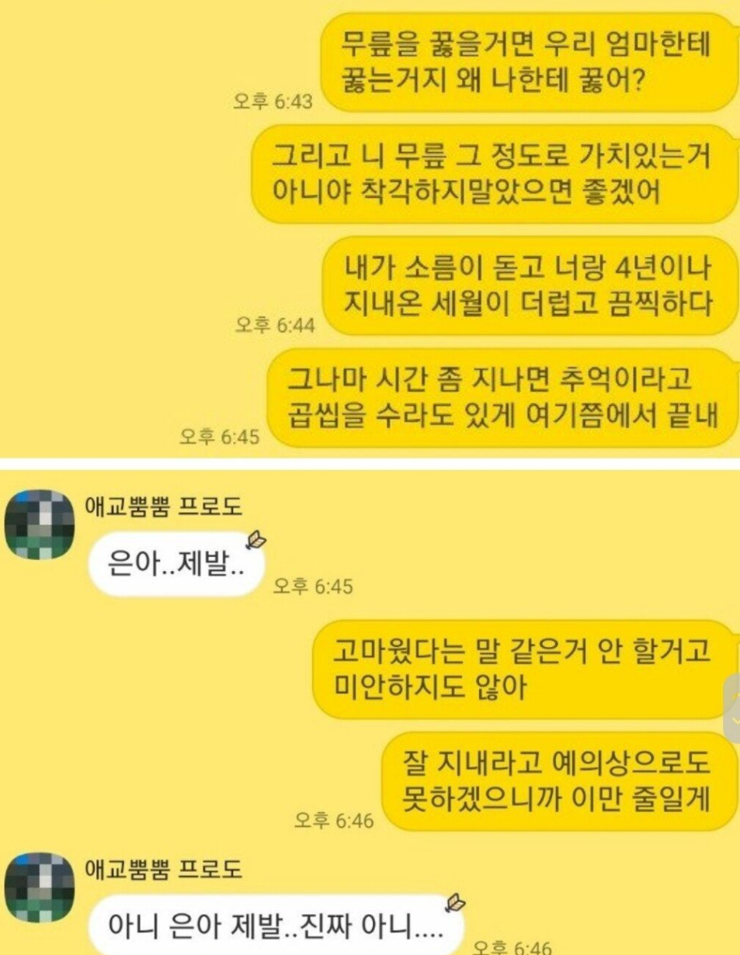740x955 pixels.
Task: Tap the first 애교뿜뿜 프로도 profile picture
Action: [39, 524]
